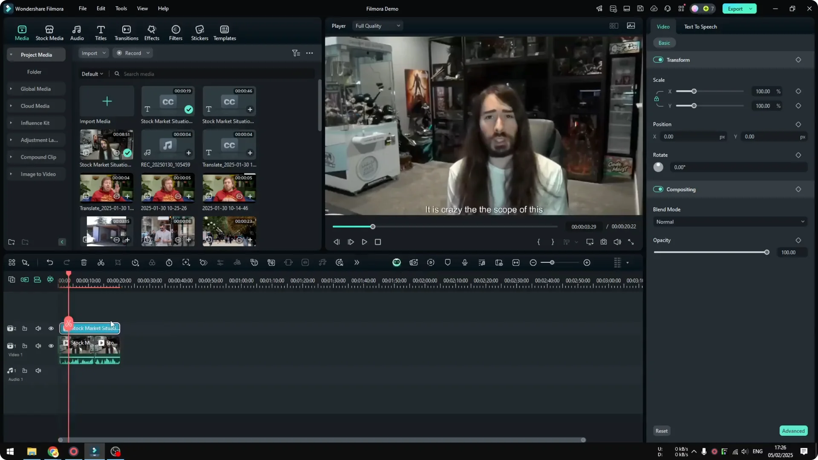818x460 pixels.
Task: Open the Player quality dropdown
Action: click(377, 26)
